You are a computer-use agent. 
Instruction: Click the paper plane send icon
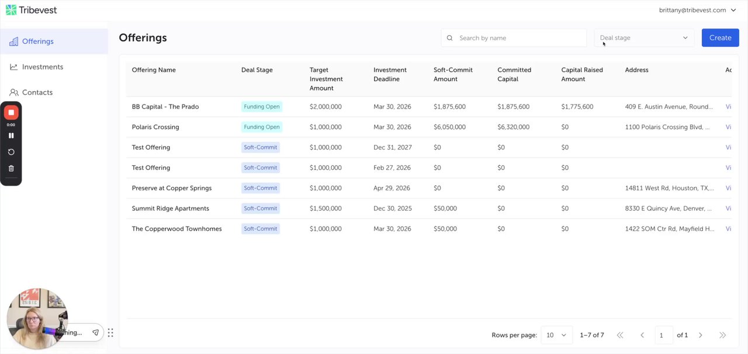[x=95, y=332]
